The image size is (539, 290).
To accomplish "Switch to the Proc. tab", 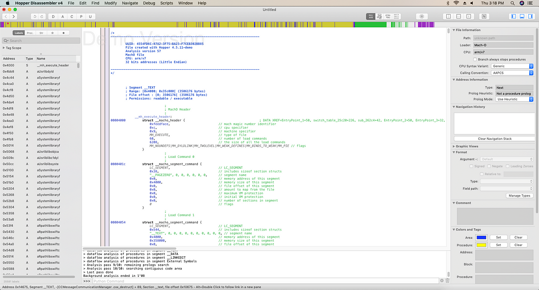I will pos(30,33).
